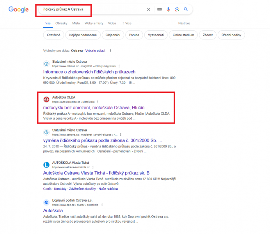Screen dimensions: 270x234
Task: Switch to the Weby s místy tab
Action: click(x=94, y=23)
